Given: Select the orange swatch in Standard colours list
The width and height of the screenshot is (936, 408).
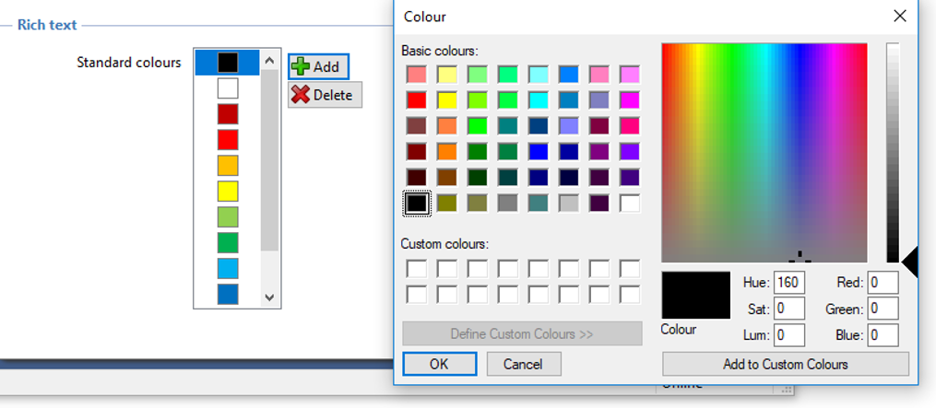Looking at the screenshot, I should click(x=228, y=165).
